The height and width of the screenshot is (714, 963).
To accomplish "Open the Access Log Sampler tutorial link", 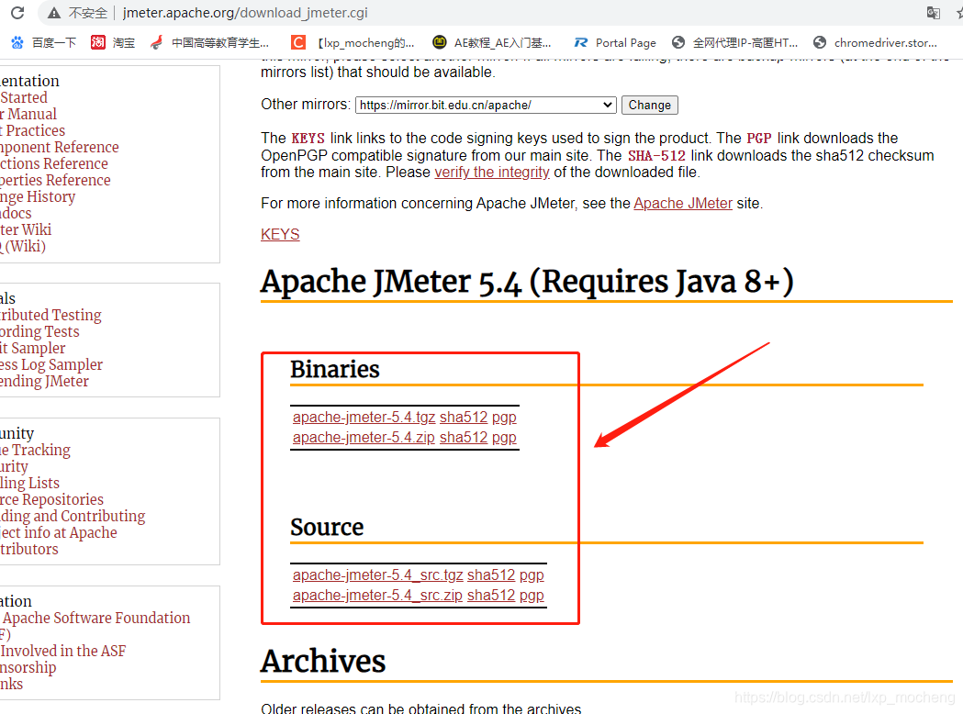I will 51,364.
